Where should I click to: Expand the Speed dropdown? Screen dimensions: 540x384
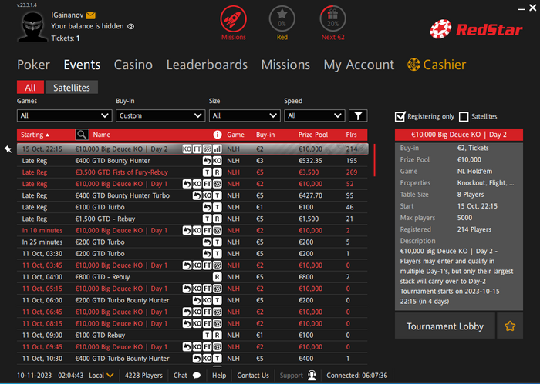coord(315,115)
